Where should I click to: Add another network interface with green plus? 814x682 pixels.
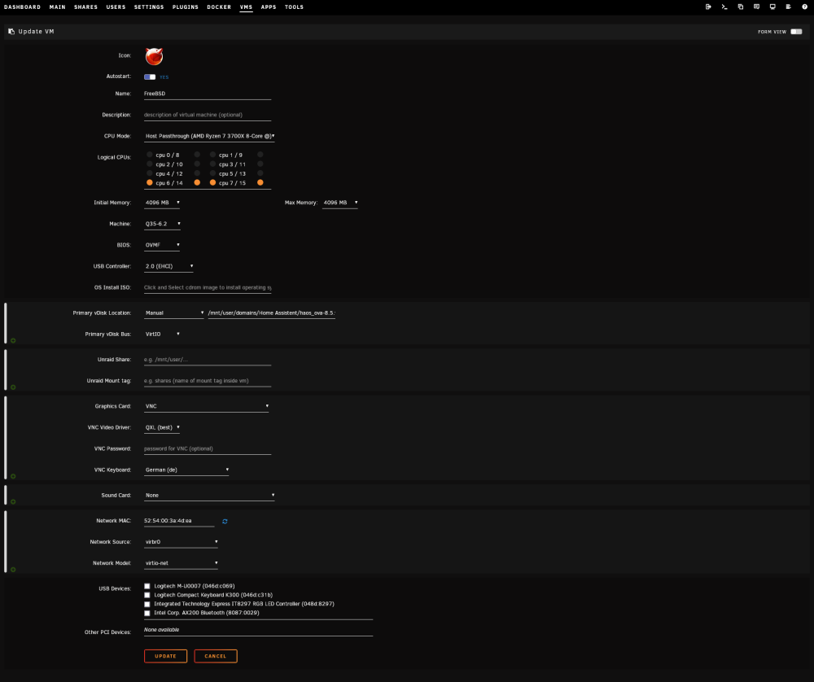(x=13, y=570)
